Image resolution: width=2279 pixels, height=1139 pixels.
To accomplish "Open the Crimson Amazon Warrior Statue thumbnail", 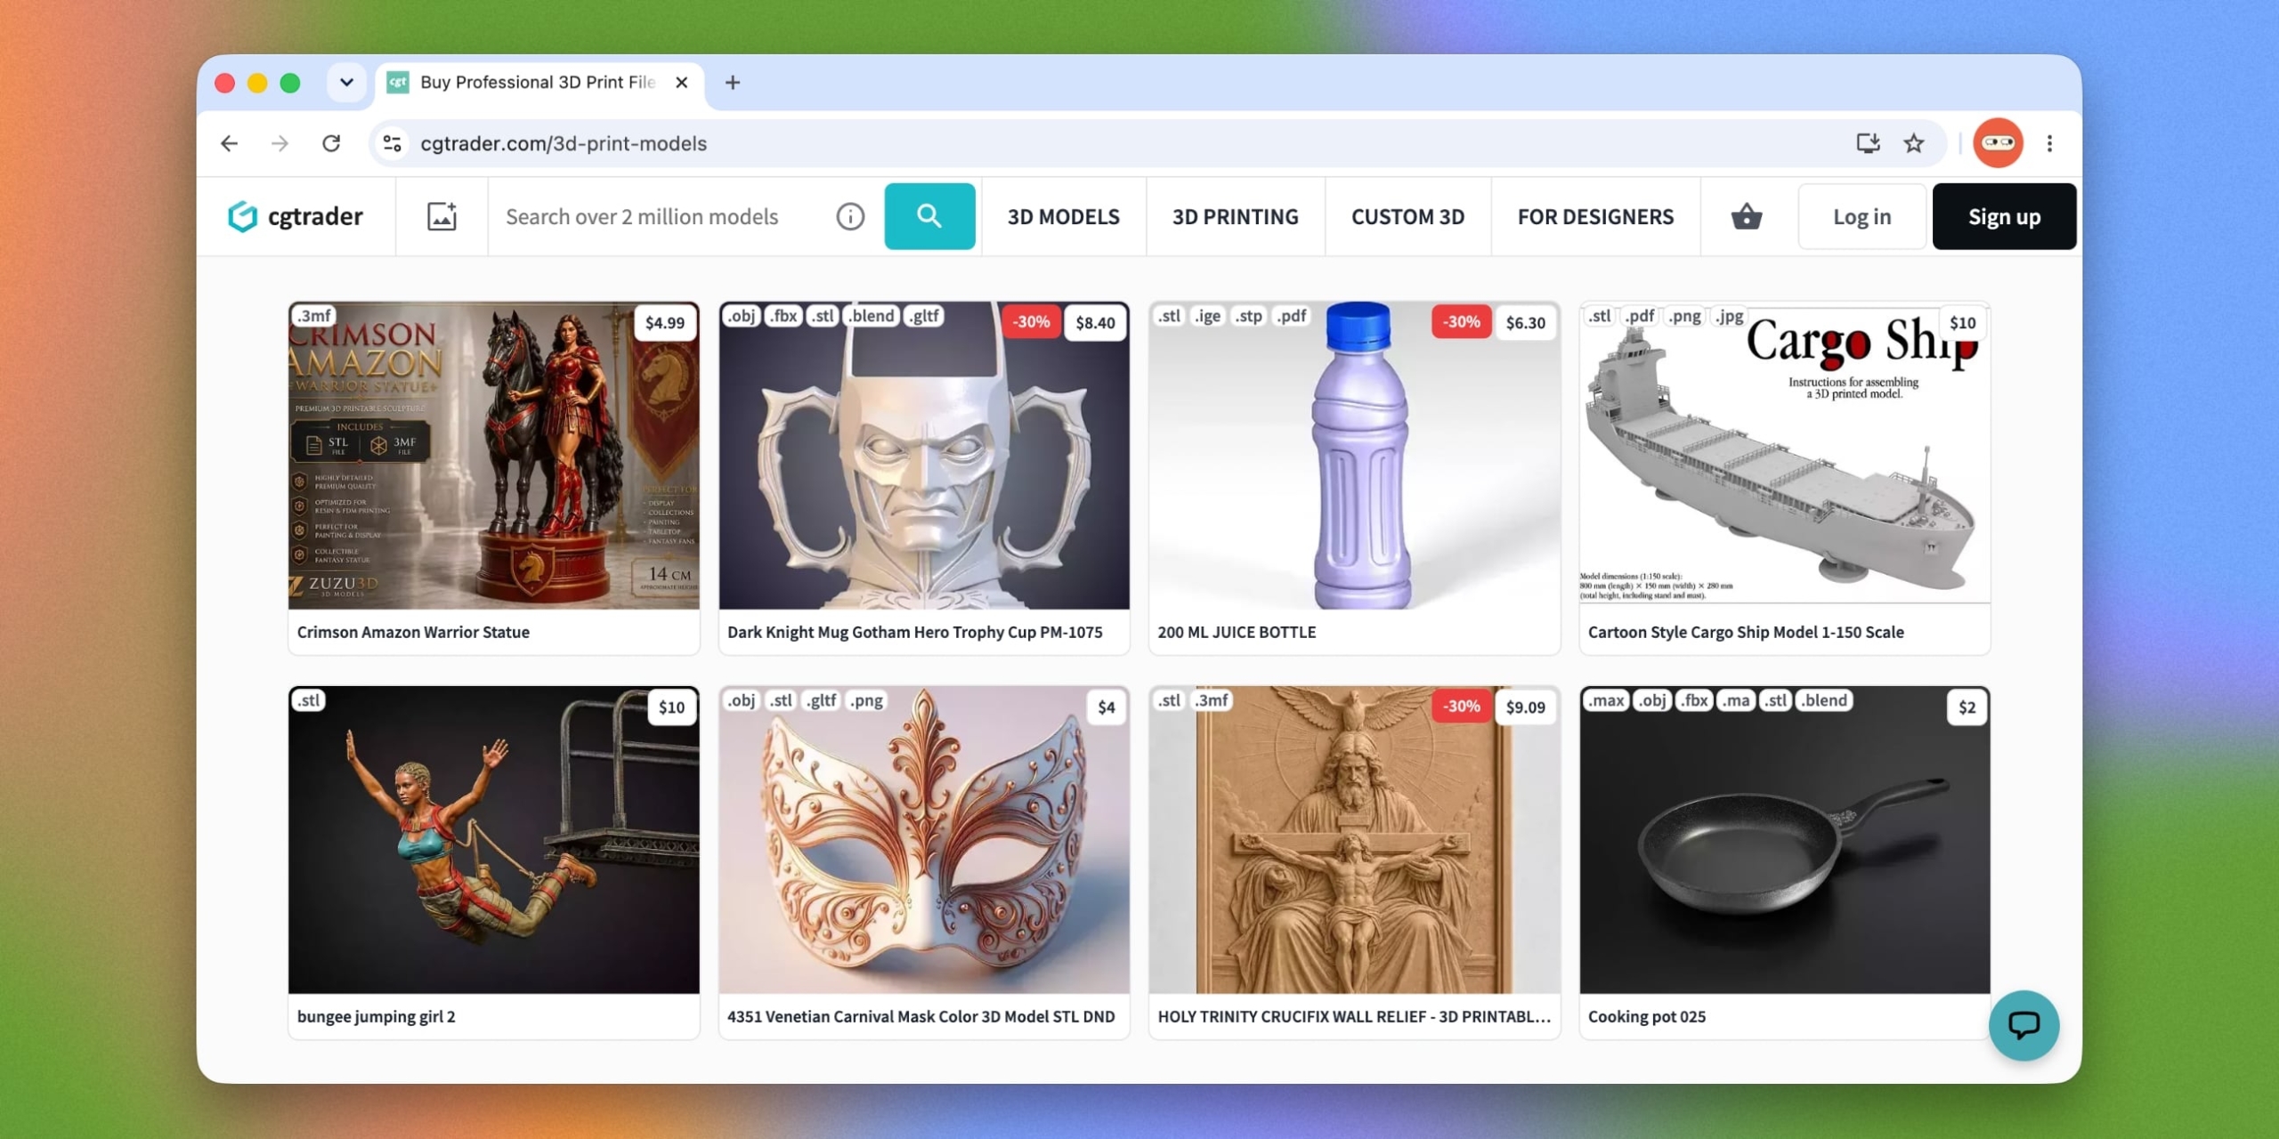I will click(x=494, y=456).
